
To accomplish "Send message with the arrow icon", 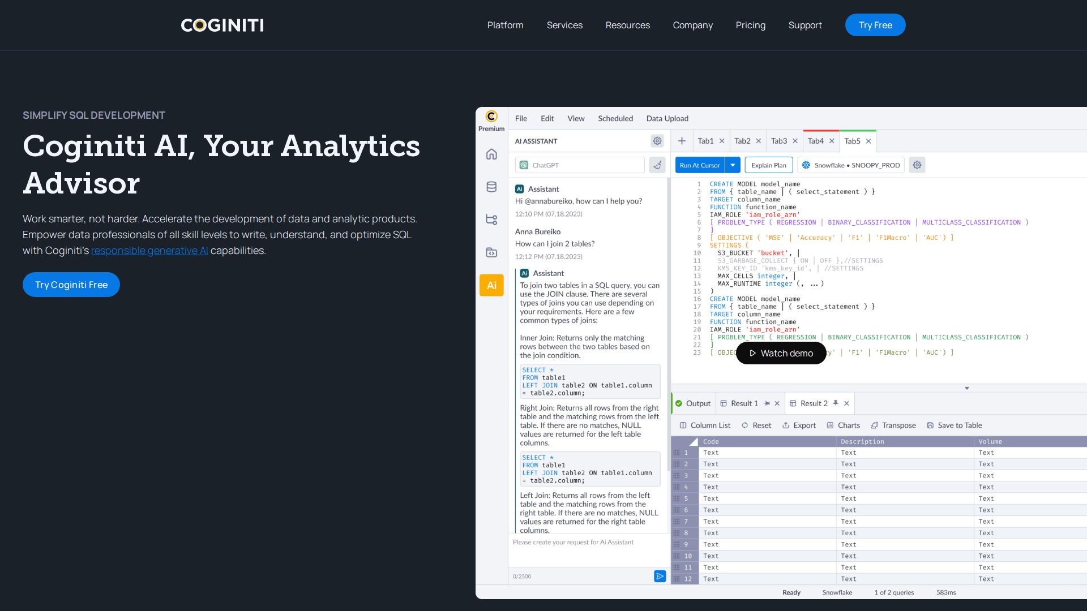I will (660, 576).
